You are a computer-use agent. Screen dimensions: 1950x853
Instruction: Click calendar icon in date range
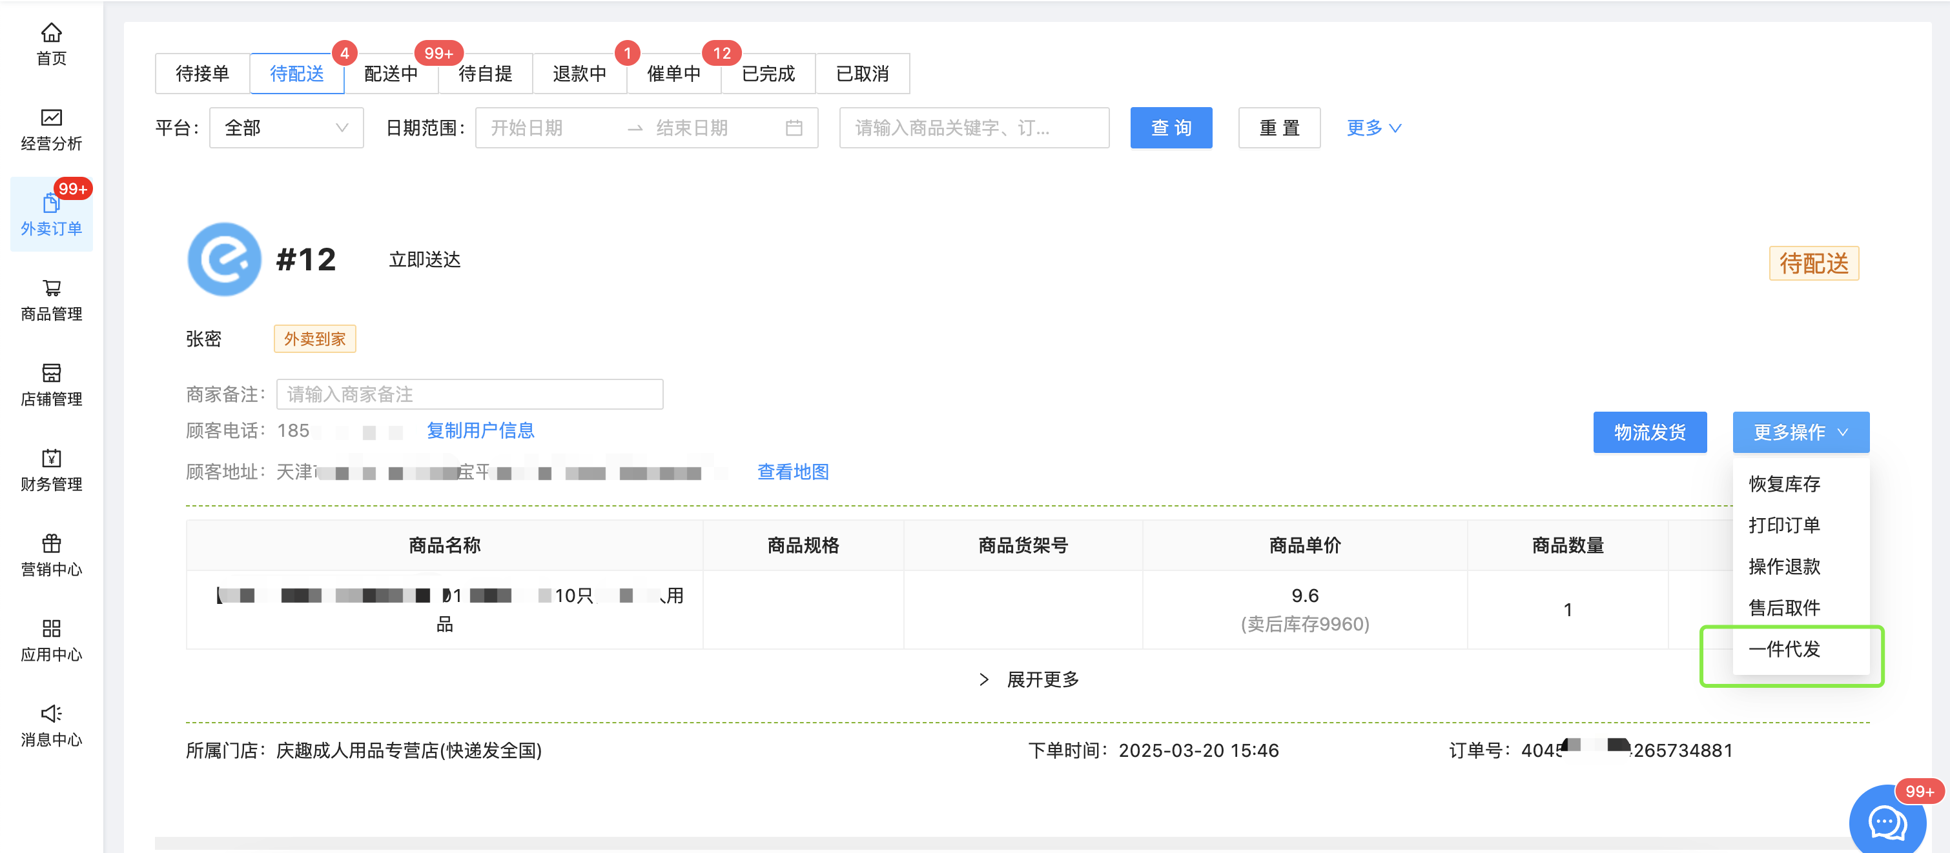tap(794, 128)
